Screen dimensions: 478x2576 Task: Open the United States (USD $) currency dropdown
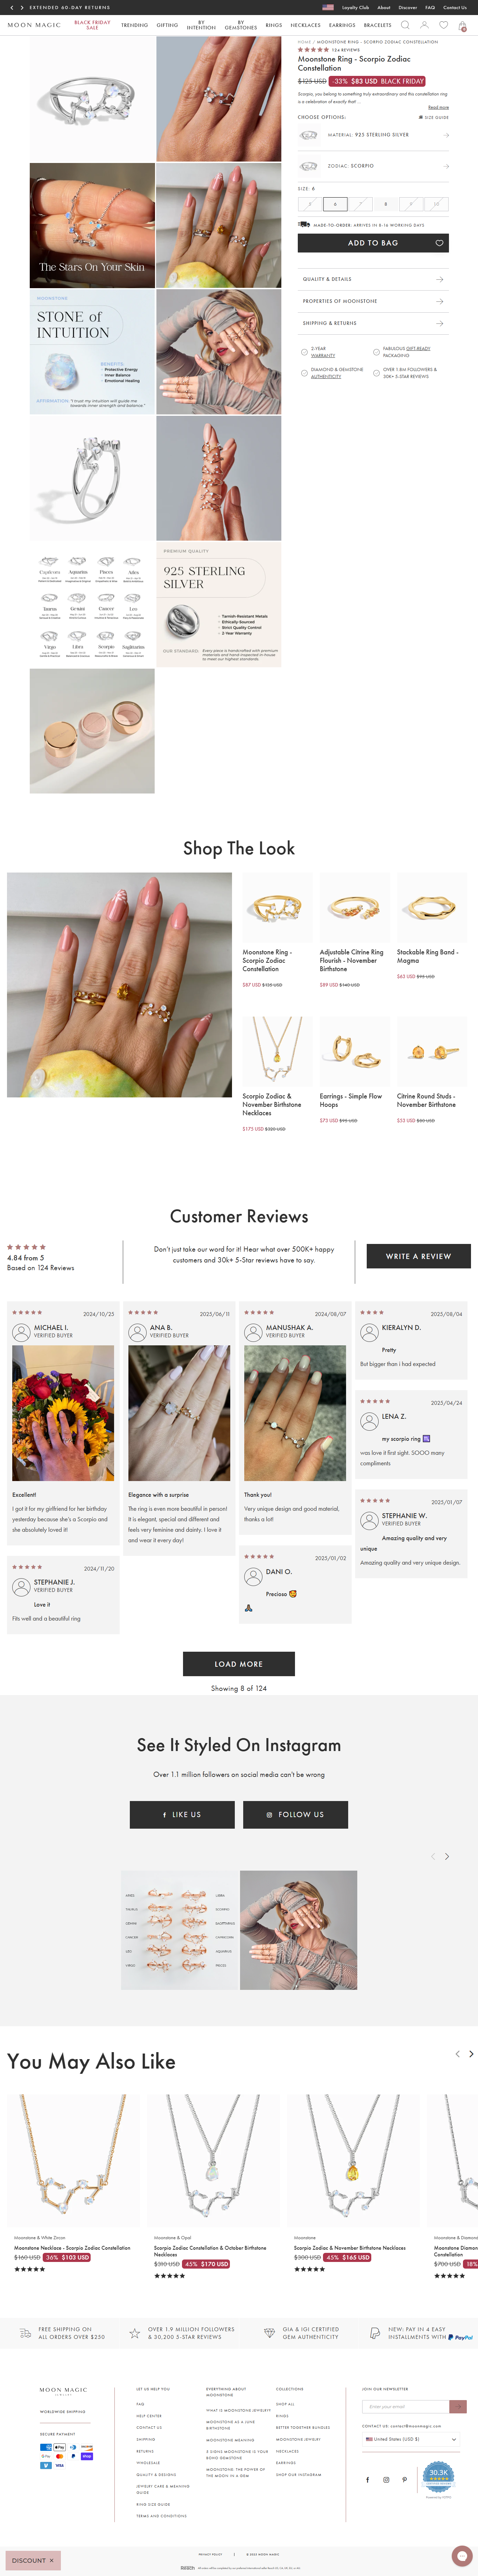(x=411, y=2439)
